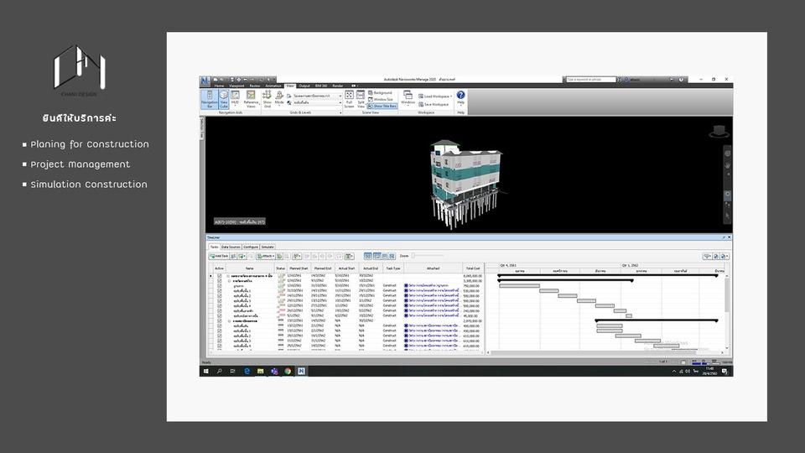Collapse the top-level task in the 8,045,000.00 row

pos(228,276)
